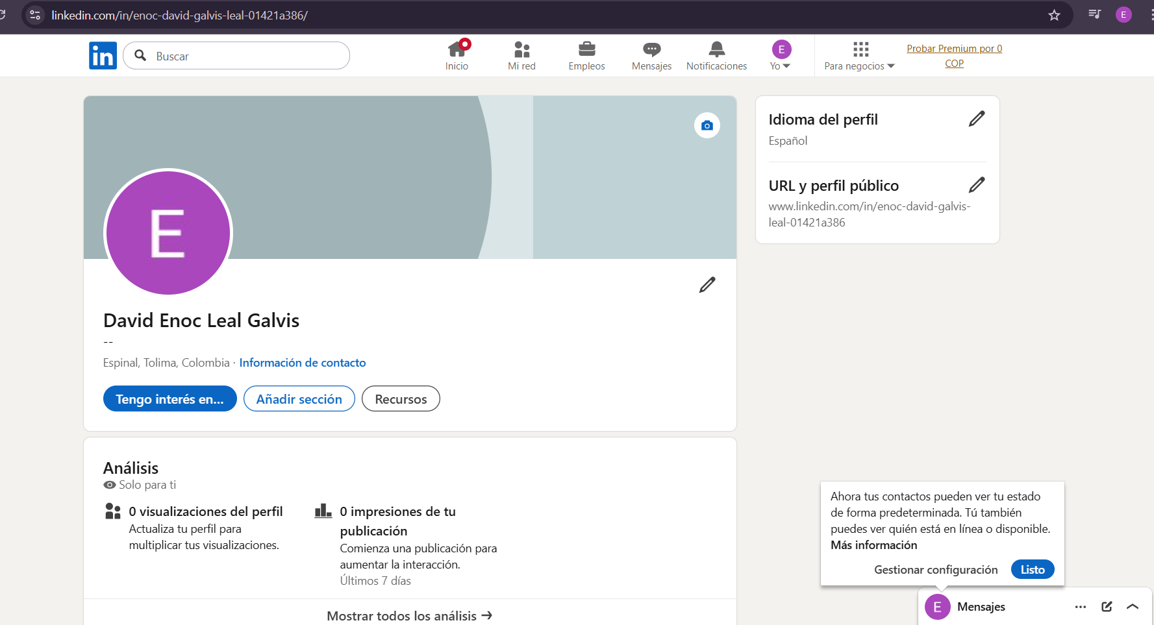This screenshot has width=1154, height=625.
Task: Click the public profile URL text
Action: pyautogui.click(x=869, y=214)
